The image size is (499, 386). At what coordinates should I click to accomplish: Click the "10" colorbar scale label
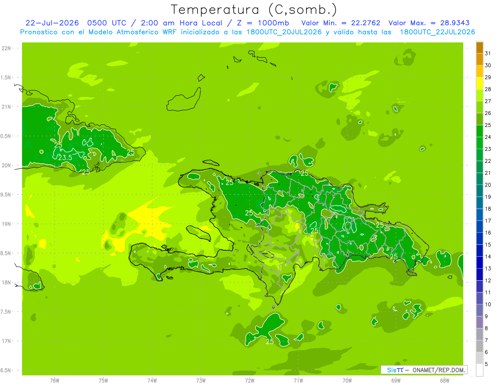point(488,304)
